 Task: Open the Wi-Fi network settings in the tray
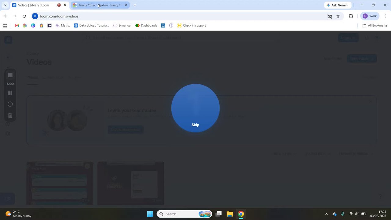click(351, 214)
